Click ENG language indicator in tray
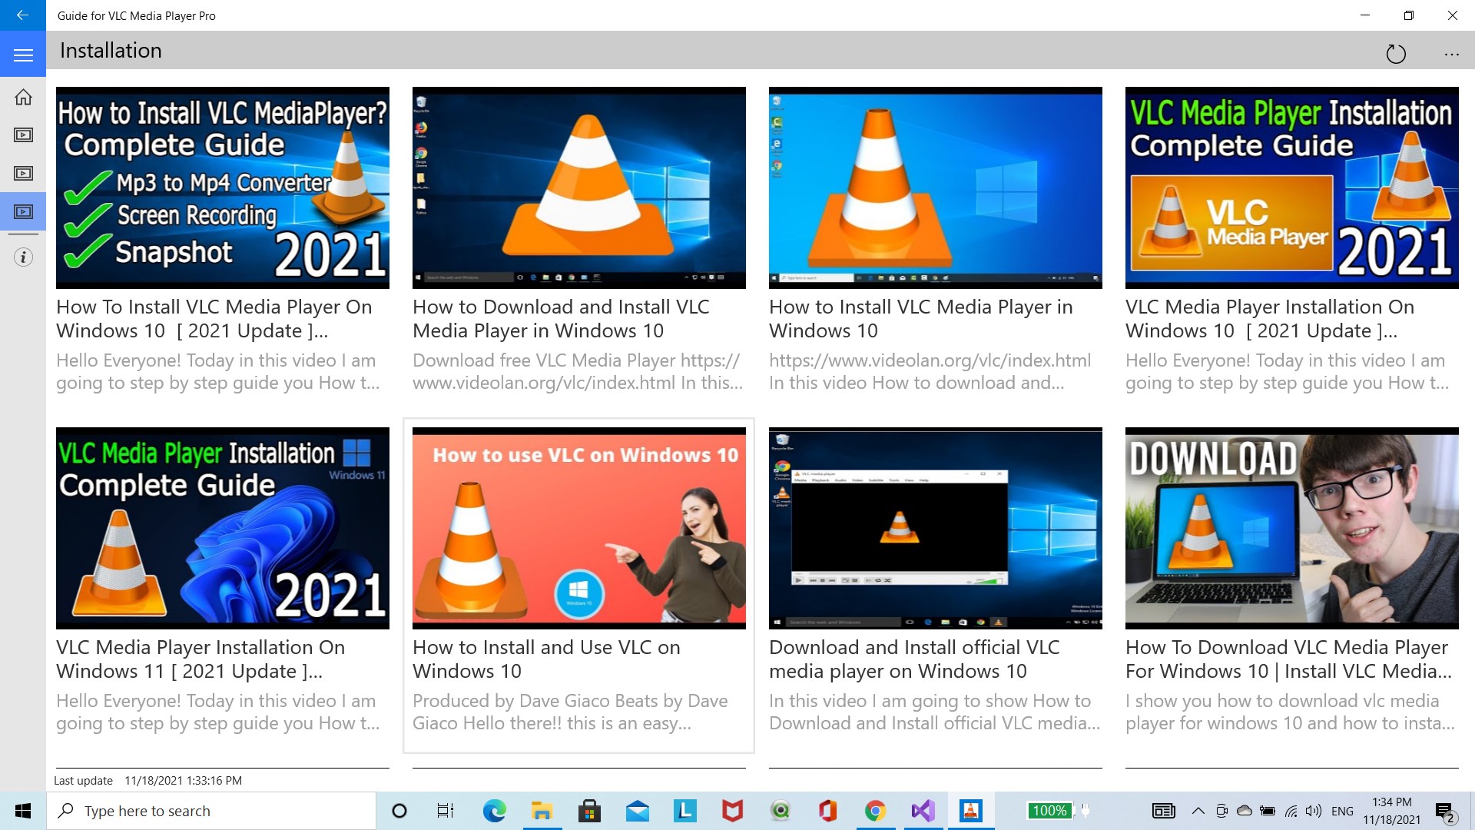Image resolution: width=1475 pixels, height=830 pixels. click(x=1342, y=811)
